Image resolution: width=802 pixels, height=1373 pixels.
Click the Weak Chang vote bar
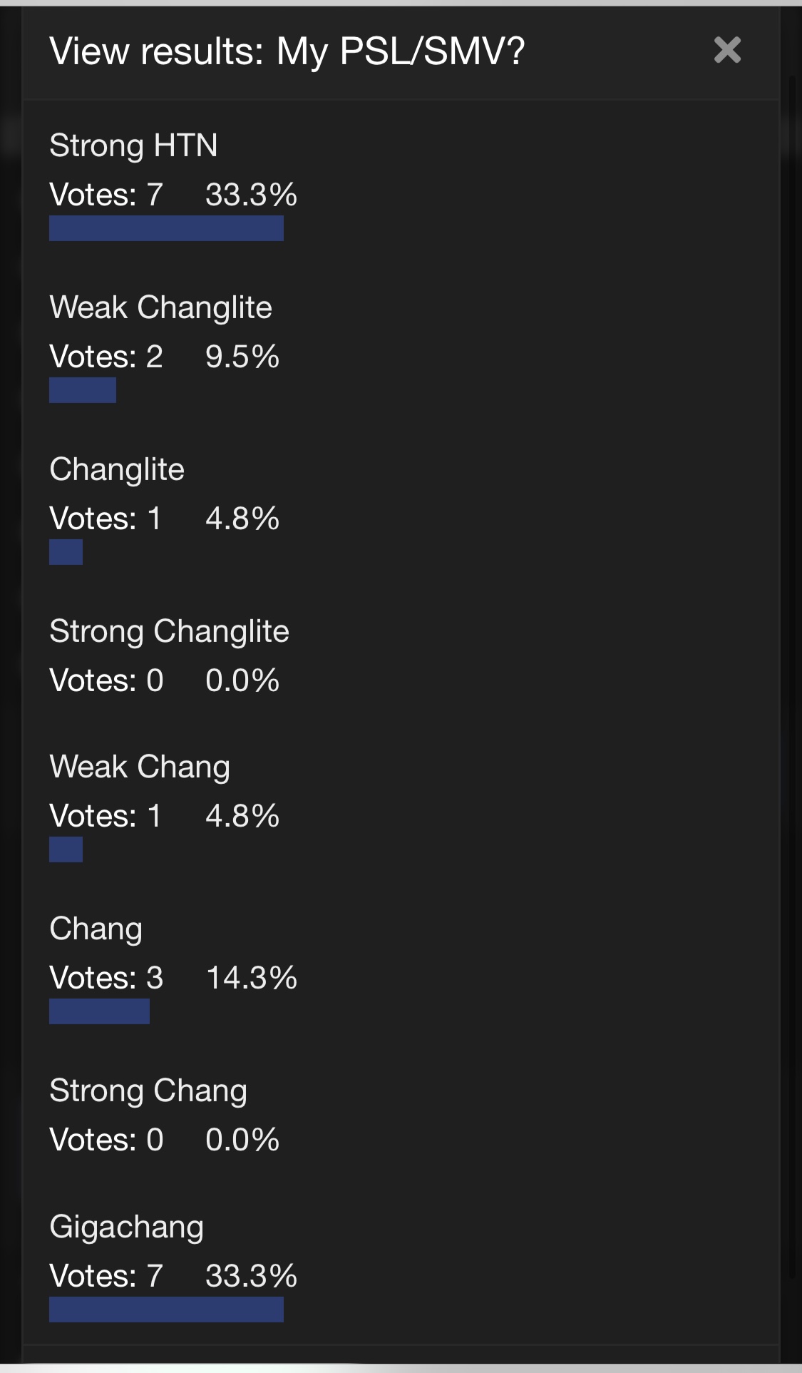point(66,849)
